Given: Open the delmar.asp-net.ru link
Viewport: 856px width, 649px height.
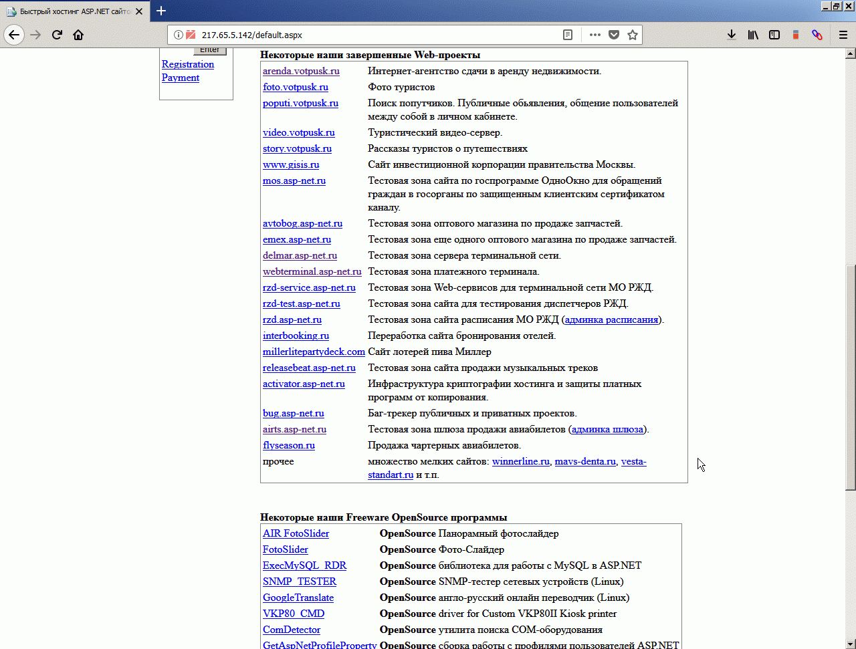Looking at the screenshot, I should point(300,255).
